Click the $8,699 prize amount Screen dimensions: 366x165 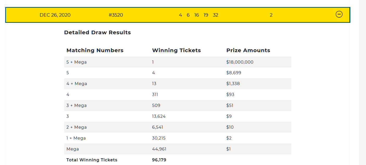pyautogui.click(x=234, y=73)
